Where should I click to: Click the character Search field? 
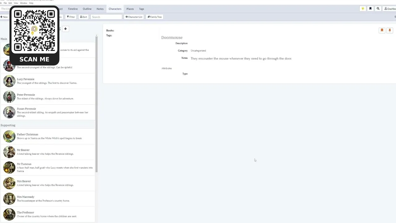click(106, 17)
